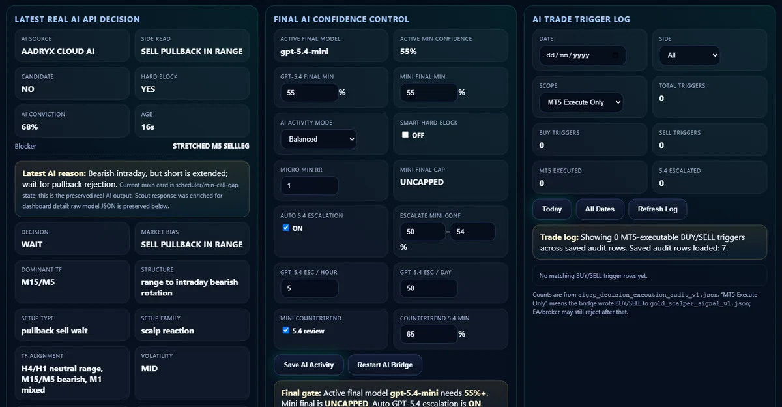Toggle Auto 5.4 Escalation ON checkbox
This screenshot has width=782, height=407.
[285, 228]
